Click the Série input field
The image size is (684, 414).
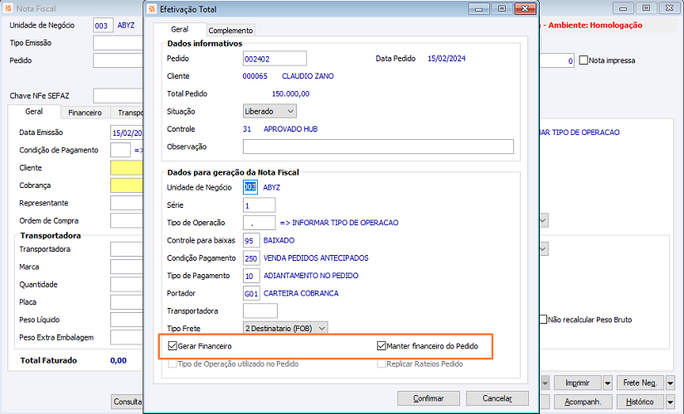(260, 205)
